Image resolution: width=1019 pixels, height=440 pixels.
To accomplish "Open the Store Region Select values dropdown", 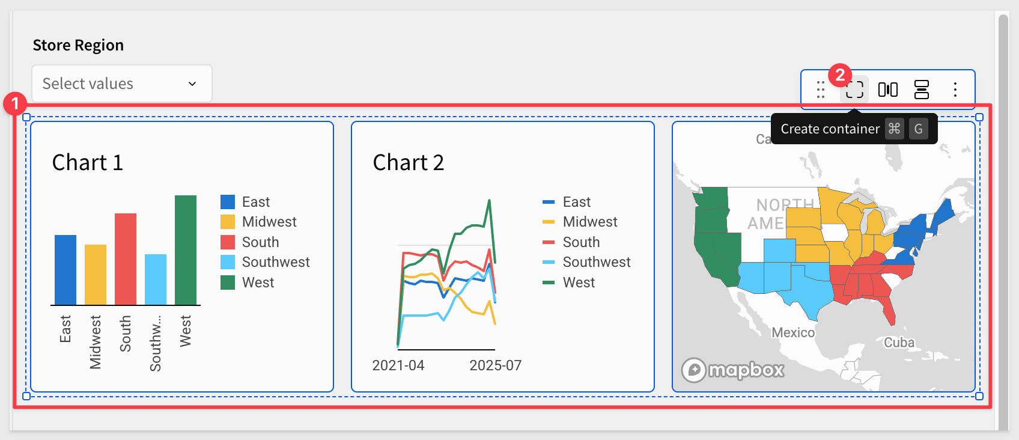I will click(x=122, y=84).
